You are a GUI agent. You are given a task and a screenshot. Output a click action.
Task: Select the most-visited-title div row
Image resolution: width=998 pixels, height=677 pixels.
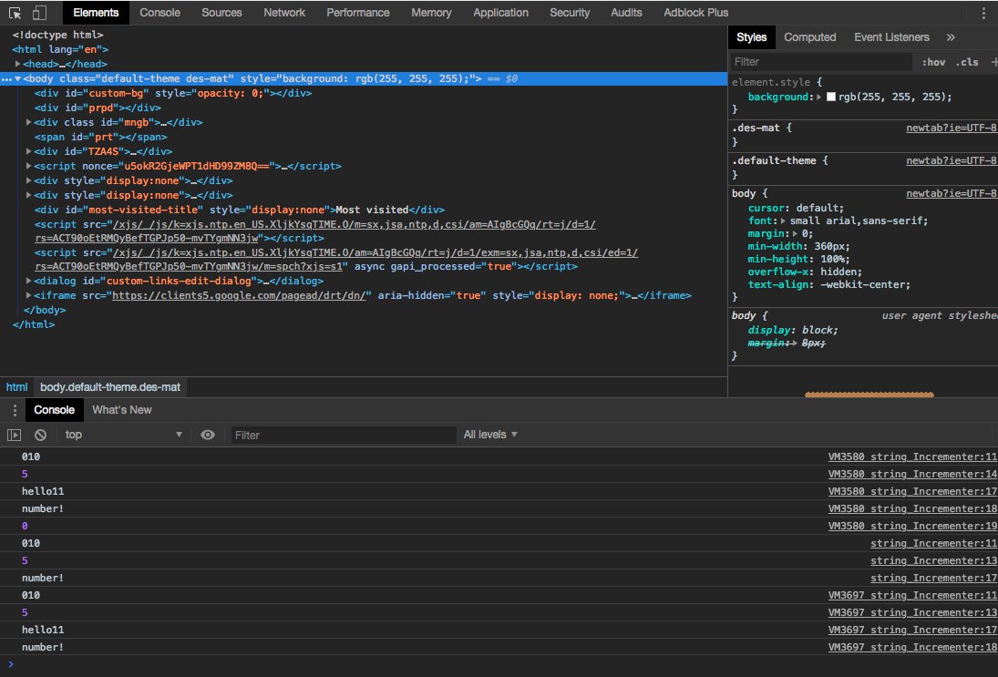pos(364,210)
